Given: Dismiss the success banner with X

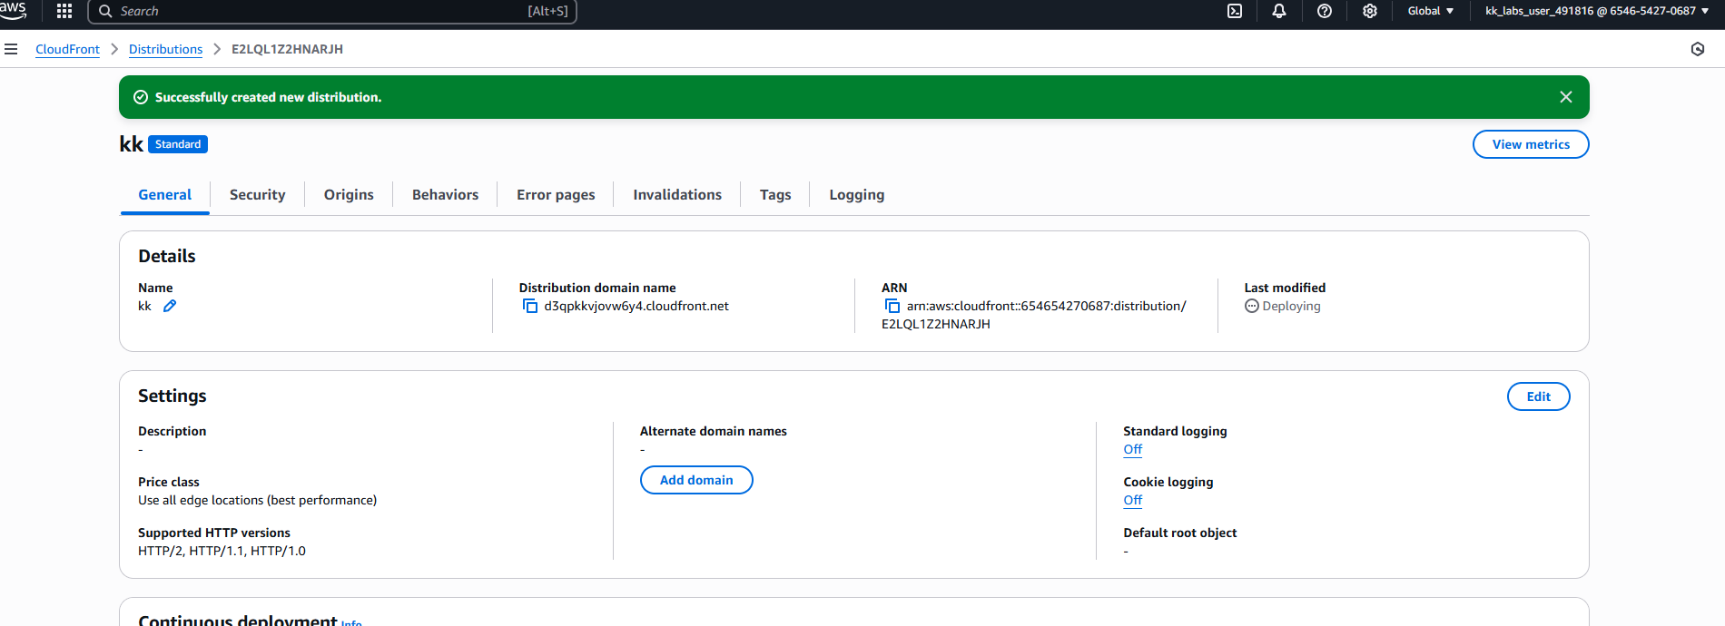Looking at the screenshot, I should 1566,97.
